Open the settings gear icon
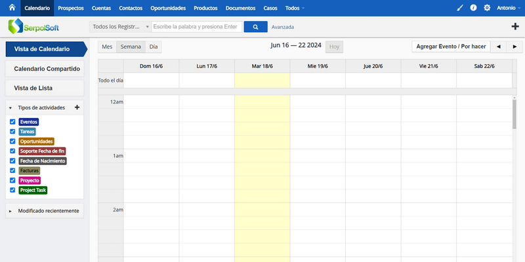Screen dimensions: 525x262 [x=487, y=8]
